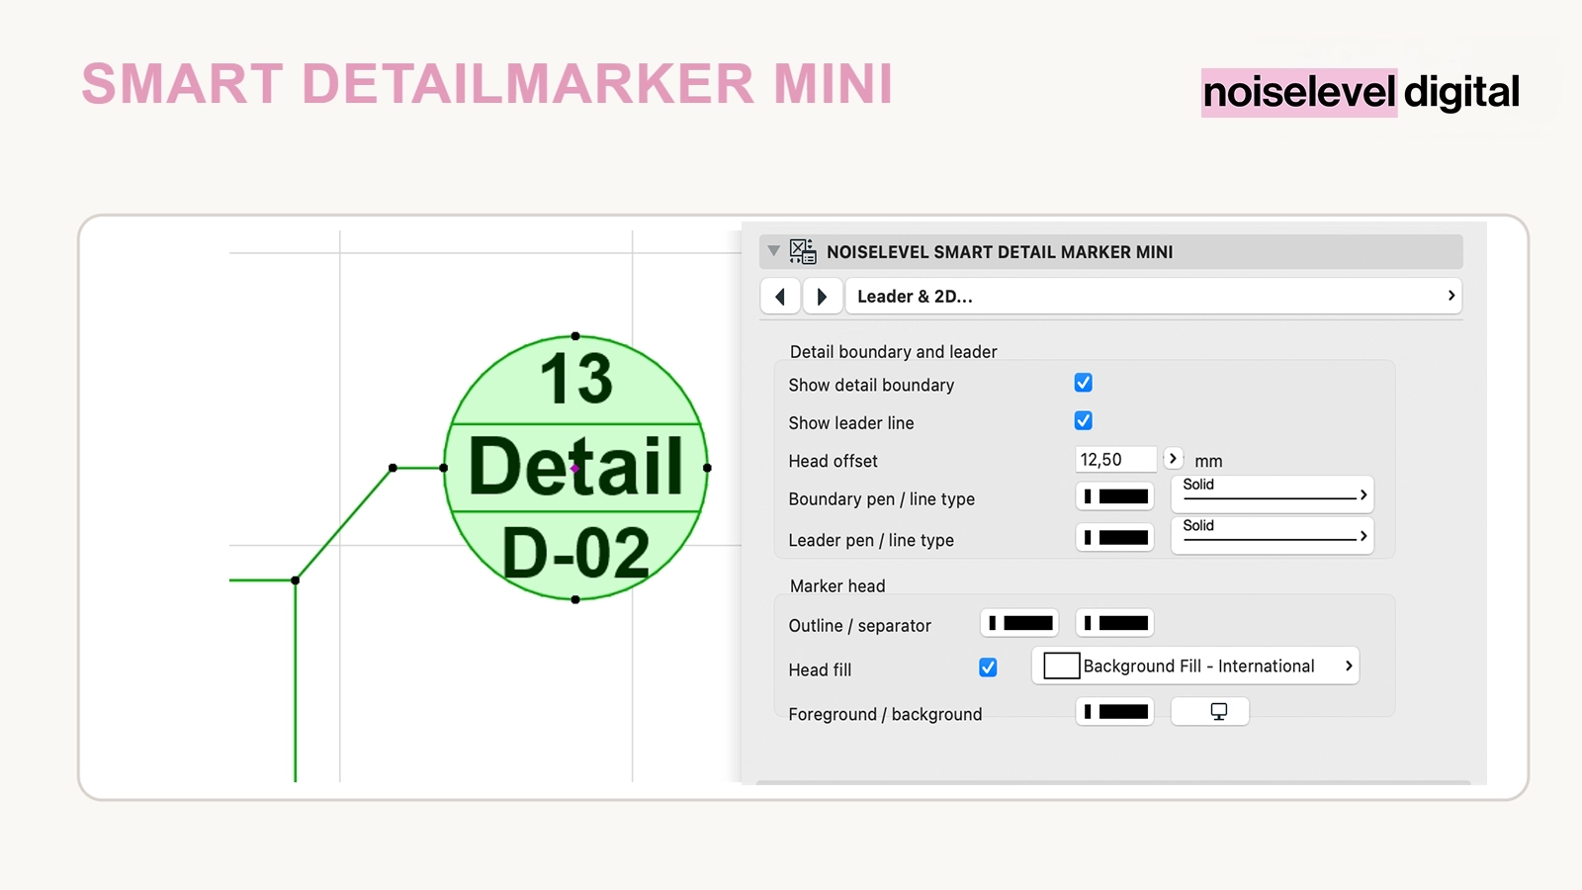This screenshot has height=890, width=1582.
Task: Toggle the Show detail boundary checkbox
Action: (x=1084, y=383)
